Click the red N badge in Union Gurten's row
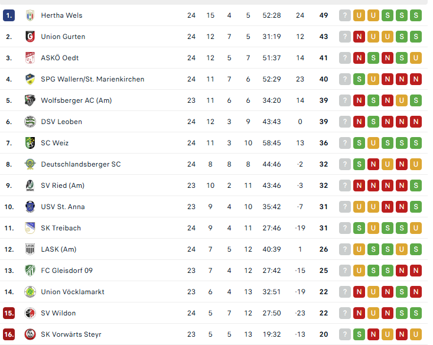 tap(359, 37)
